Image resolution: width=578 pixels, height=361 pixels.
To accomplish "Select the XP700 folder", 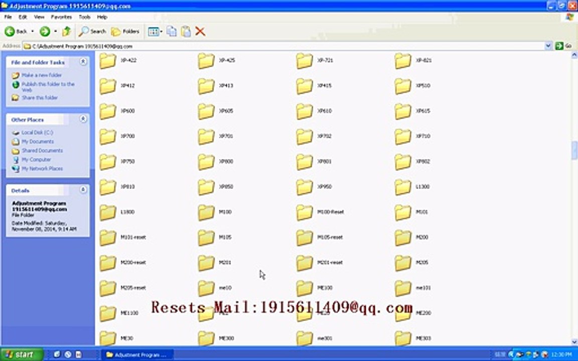I will pos(117,137).
